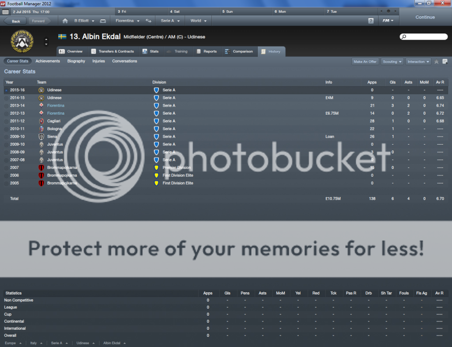Click Siena club badge in 2009-10 row
This screenshot has width=452, height=347.
[41, 137]
